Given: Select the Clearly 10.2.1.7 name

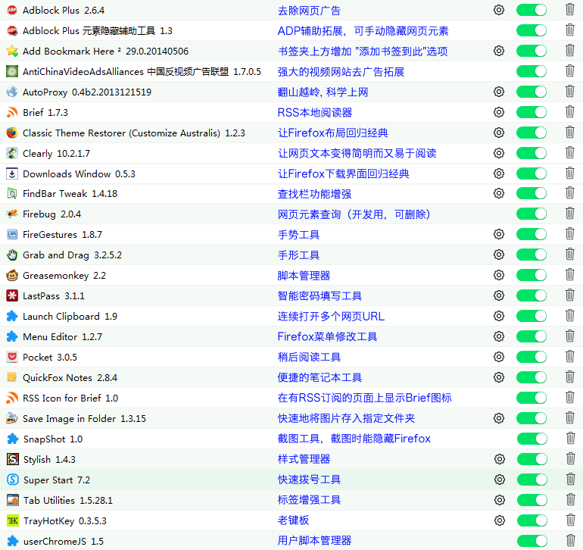Looking at the screenshot, I should (x=56, y=154).
